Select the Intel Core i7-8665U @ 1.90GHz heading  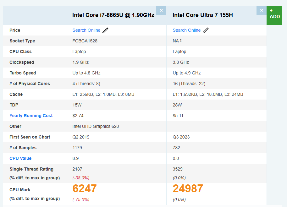tap(113, 15)
